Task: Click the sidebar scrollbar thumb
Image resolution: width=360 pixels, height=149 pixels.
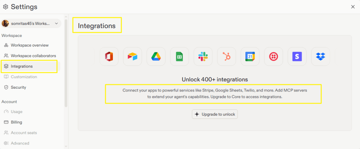Action: [66, 63]
